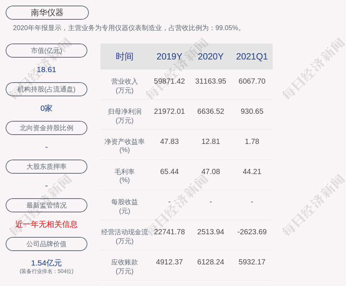Click the 机构持股(占流通盘) pill
Screen dimensions: 346x286
[47, 89]
